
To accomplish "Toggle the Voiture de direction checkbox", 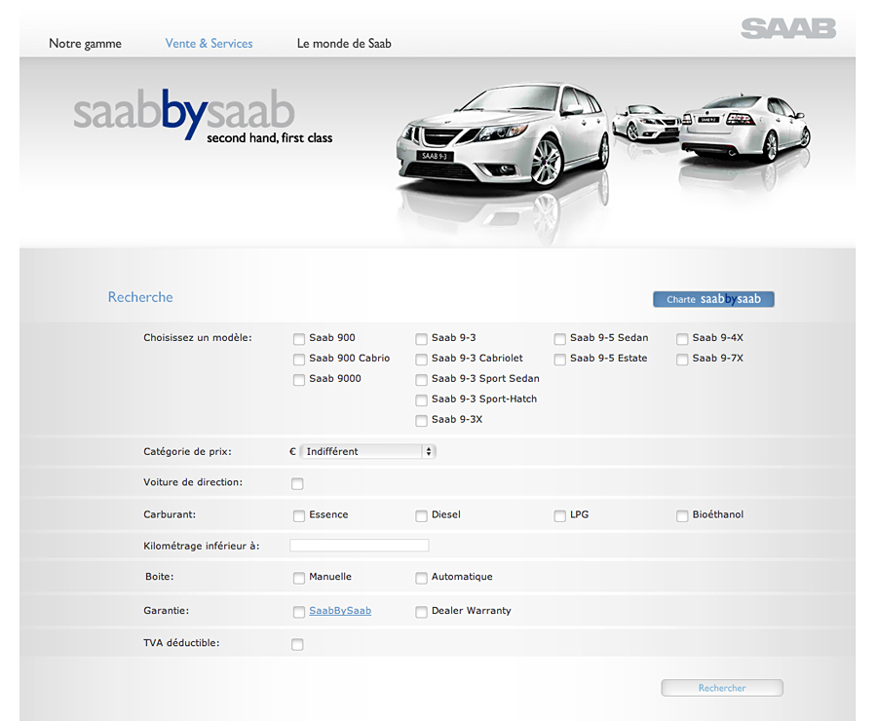I will point(298,484).
